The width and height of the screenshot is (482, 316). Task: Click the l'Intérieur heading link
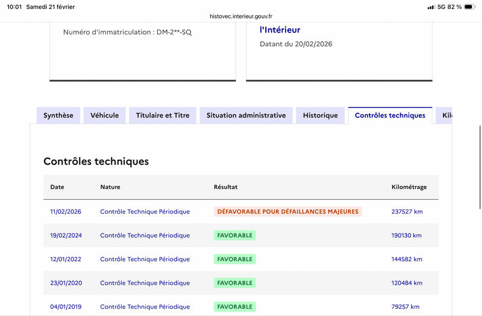click(280, 29)
